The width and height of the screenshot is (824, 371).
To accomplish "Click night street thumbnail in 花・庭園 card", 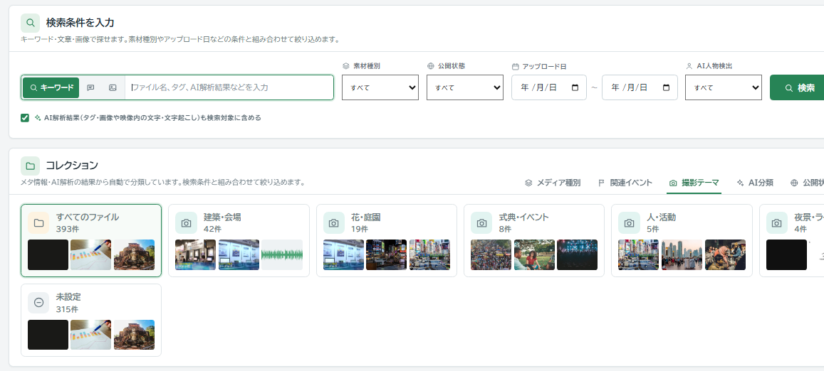I will [386, 255].
